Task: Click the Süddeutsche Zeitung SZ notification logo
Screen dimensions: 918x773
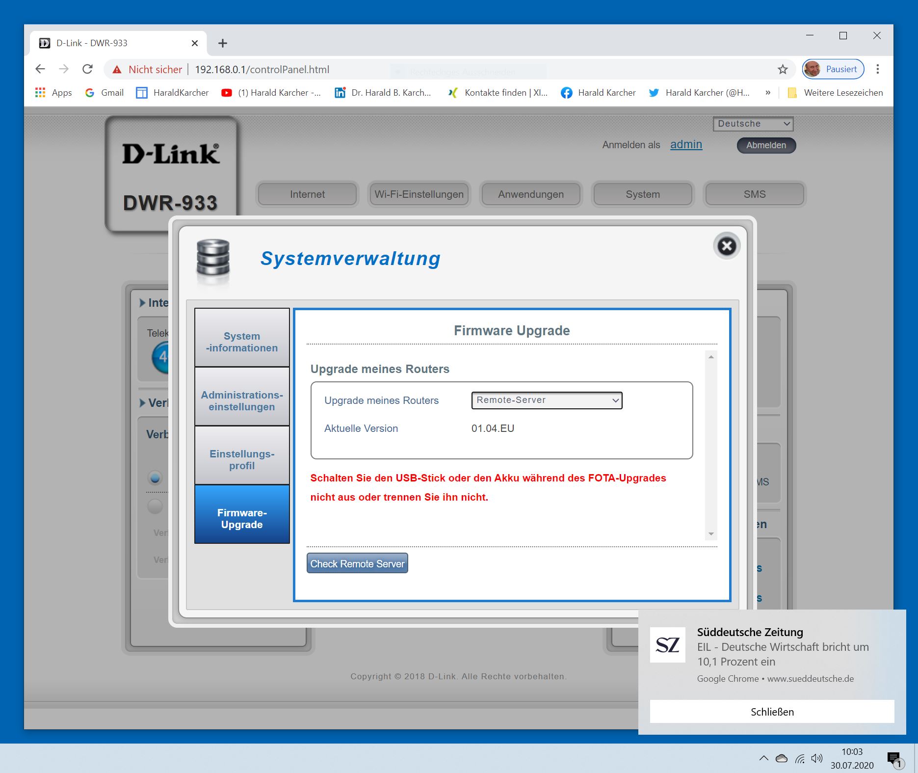Action: point(667,645)
